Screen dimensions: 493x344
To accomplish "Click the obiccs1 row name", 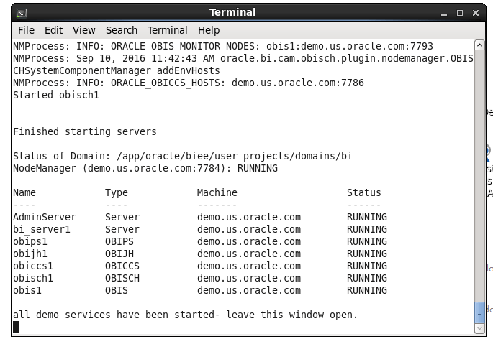I will coord(32,266).
